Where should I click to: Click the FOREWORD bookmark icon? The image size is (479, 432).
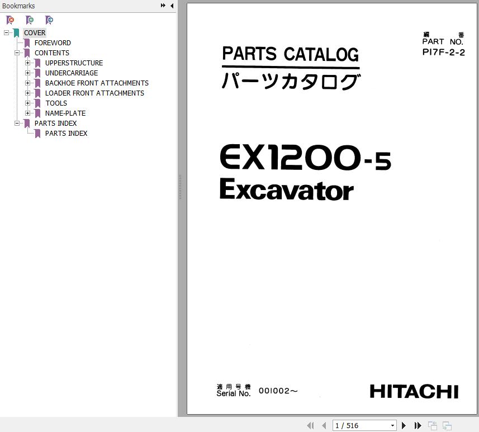click(x=27, y=43)
